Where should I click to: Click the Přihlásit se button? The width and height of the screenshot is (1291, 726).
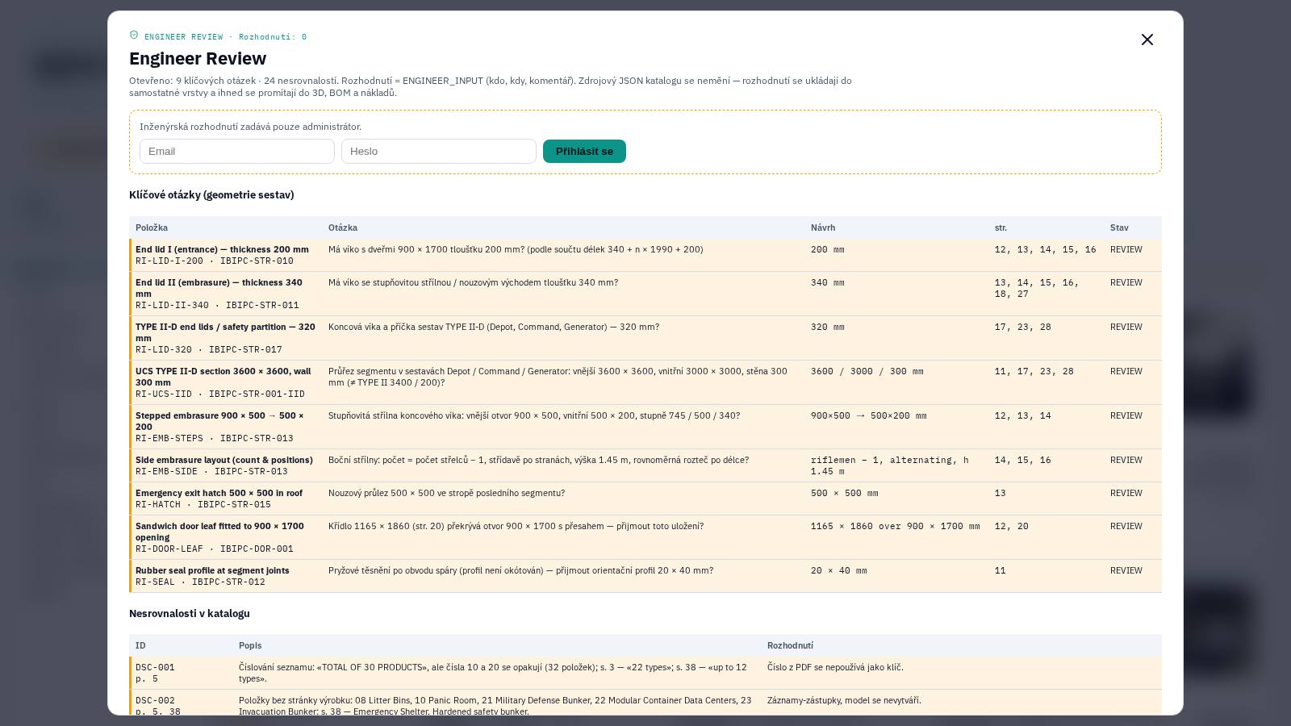pos(584,151)
